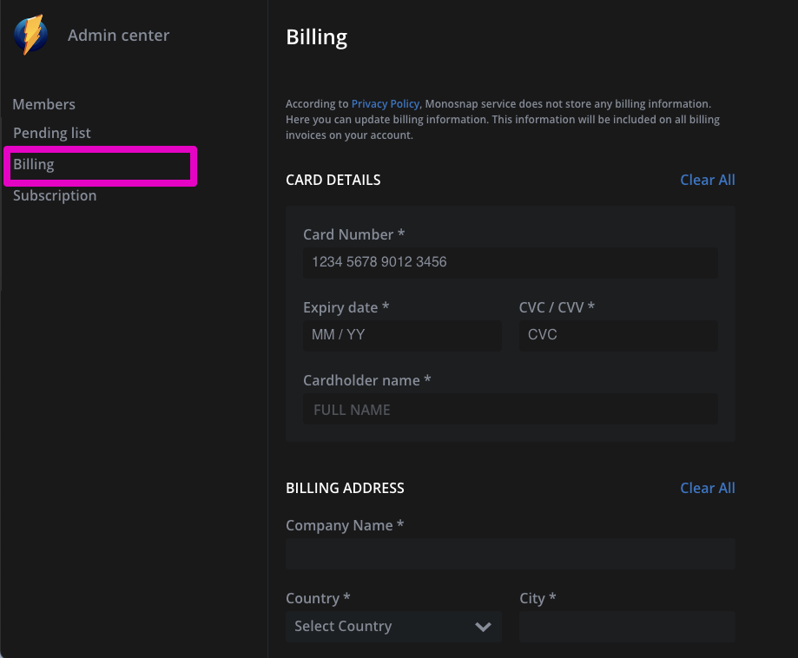Switch to the Subscription page
This screenshot has width=798, height=658.
(x=55, y=195)
